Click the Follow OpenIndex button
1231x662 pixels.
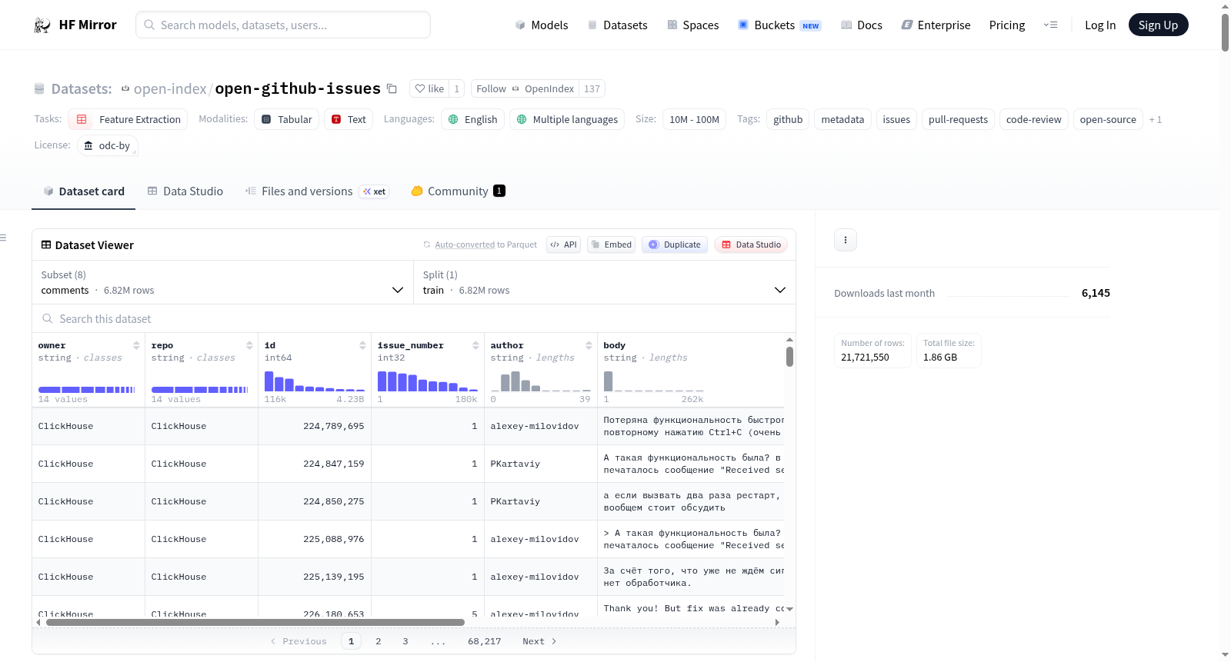tap(525, 88)
